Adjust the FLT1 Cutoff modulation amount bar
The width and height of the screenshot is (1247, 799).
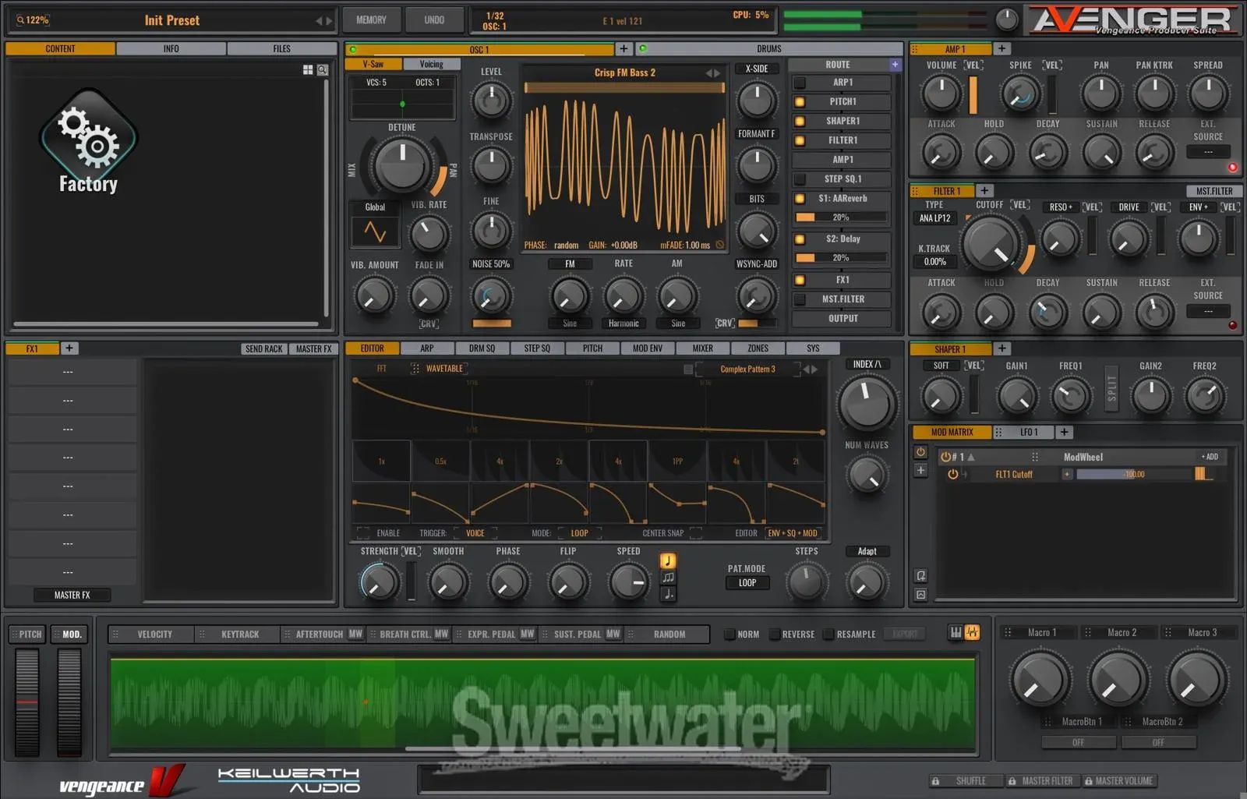(x=1135, y=474)
